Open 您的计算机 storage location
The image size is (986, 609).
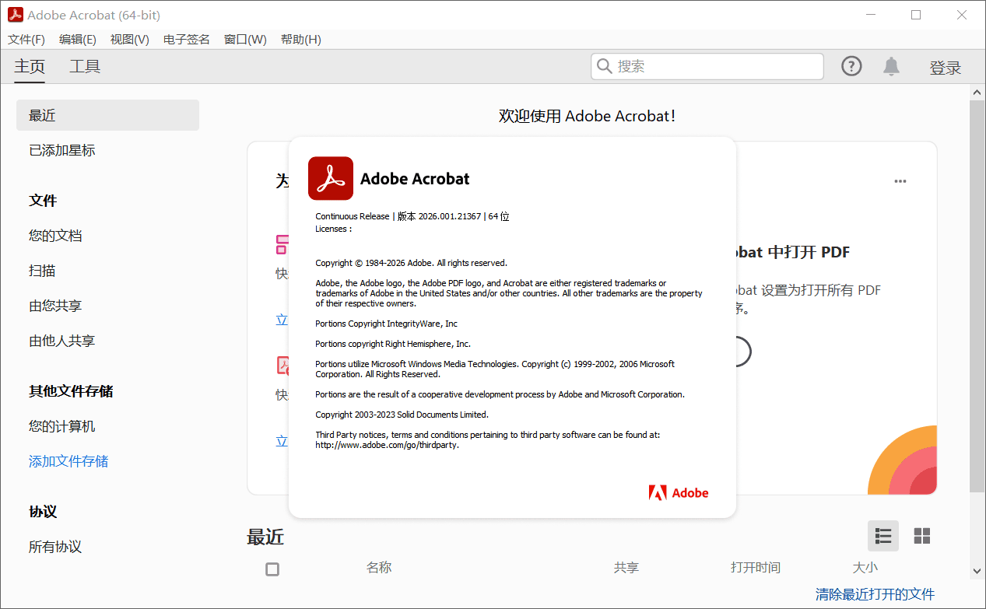tap(62, 426)
